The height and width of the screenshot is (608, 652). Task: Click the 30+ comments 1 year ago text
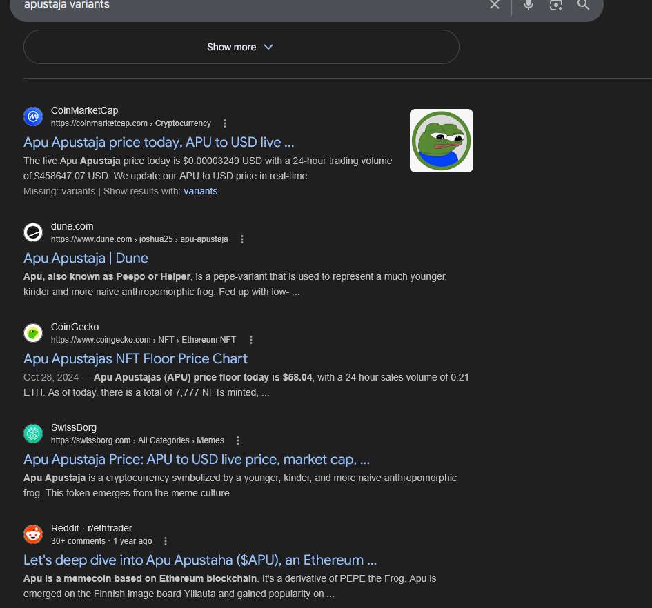coord(101,541)
